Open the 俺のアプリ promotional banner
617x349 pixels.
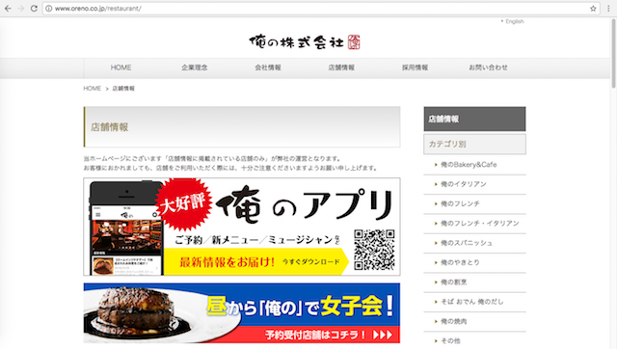tap(242, 227)
